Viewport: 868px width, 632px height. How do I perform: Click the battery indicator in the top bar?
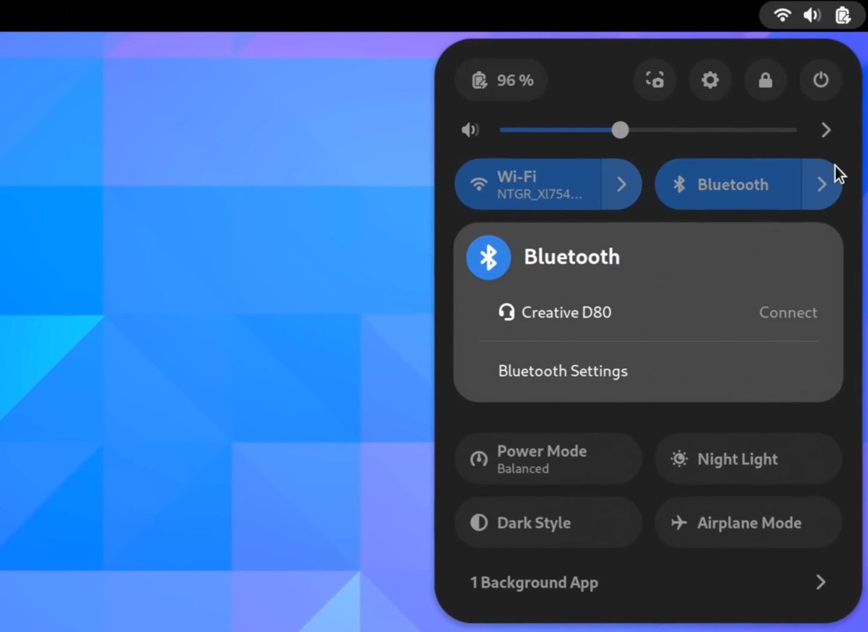pos(842,15)
